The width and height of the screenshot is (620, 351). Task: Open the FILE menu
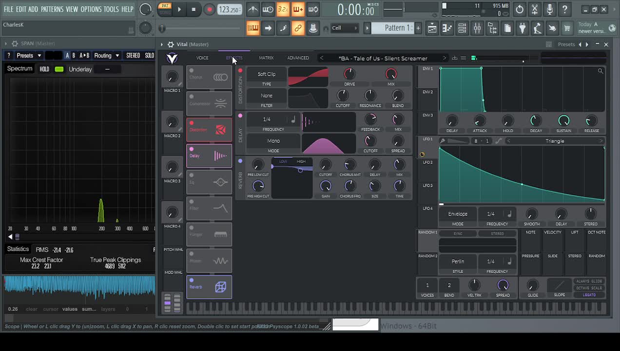(x=8, y=9)
